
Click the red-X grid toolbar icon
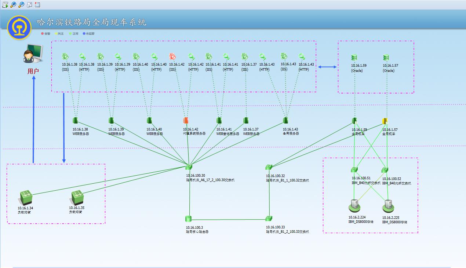click(x=37, y=4)
